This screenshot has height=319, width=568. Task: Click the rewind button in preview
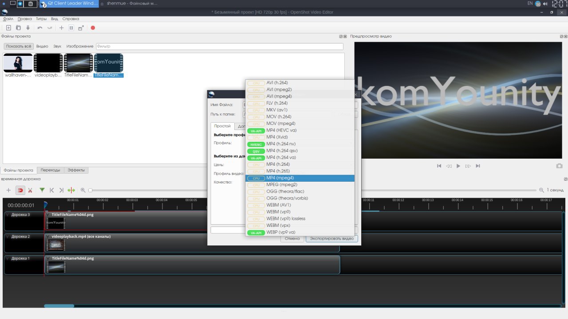point(449,166)
